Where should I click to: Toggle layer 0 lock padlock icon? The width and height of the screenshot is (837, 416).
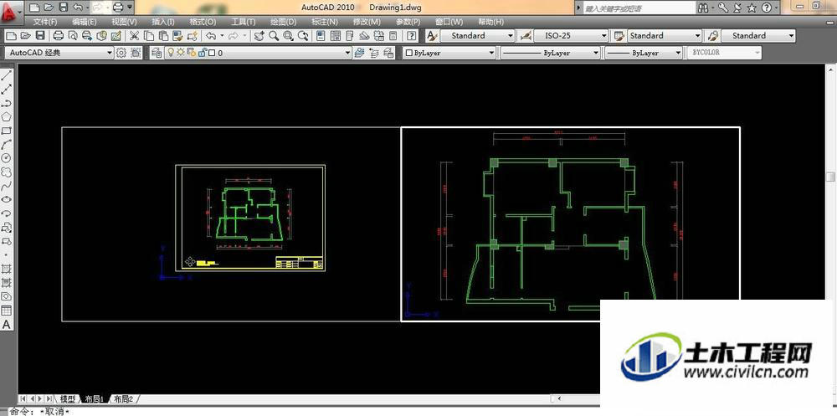(203, 53)
